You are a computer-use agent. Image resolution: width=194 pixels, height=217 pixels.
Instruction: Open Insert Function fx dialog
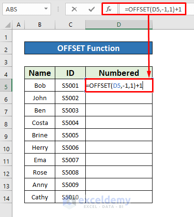tap(109, 9)
